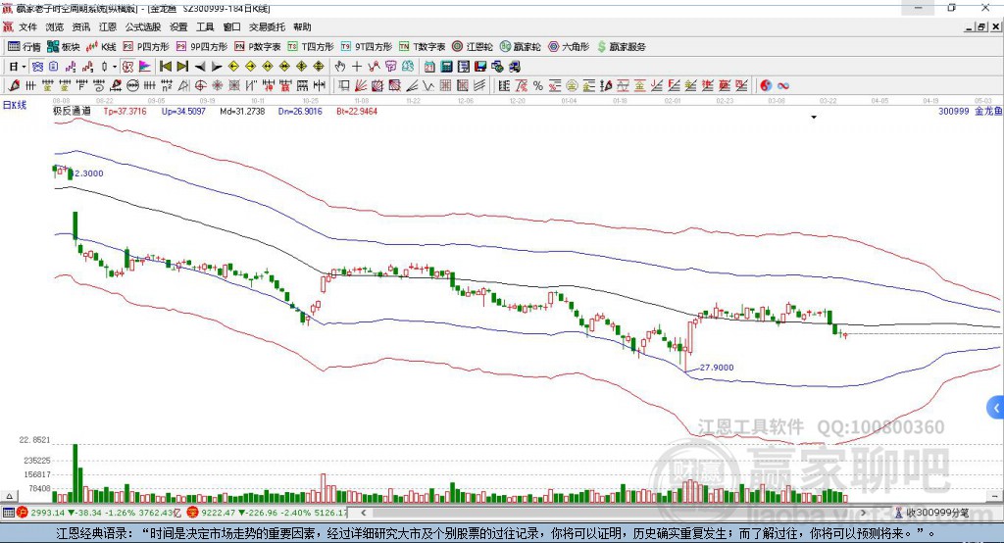Viewport: 1004px width, 543px height.
Task: Select the red pencil drawing tool
Action: pyautogui.click(x=14, y=86)
